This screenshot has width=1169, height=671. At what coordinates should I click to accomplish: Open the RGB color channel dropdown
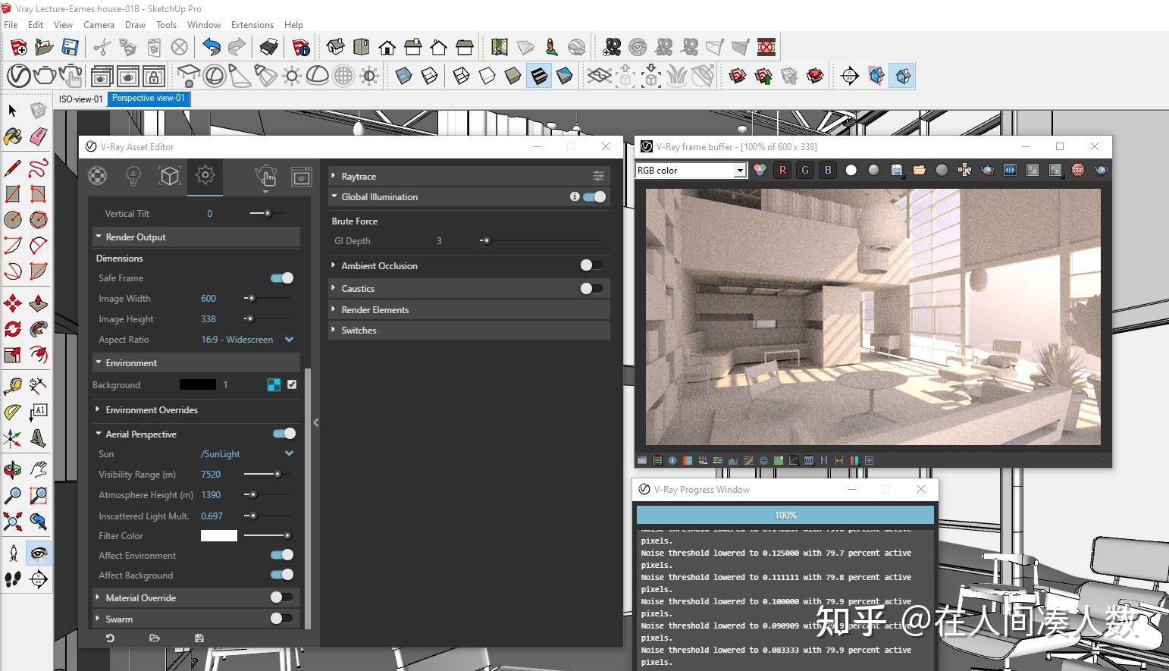pyautogui.click(x=739, y=170)
